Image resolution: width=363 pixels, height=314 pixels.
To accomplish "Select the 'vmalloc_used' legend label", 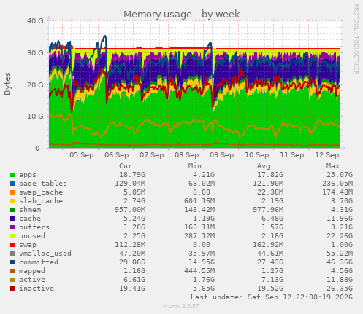I will click(45, 254).
